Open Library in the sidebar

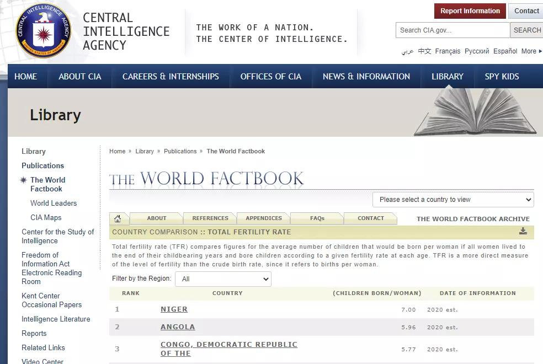pyautogui.click(x=34, y=151)
